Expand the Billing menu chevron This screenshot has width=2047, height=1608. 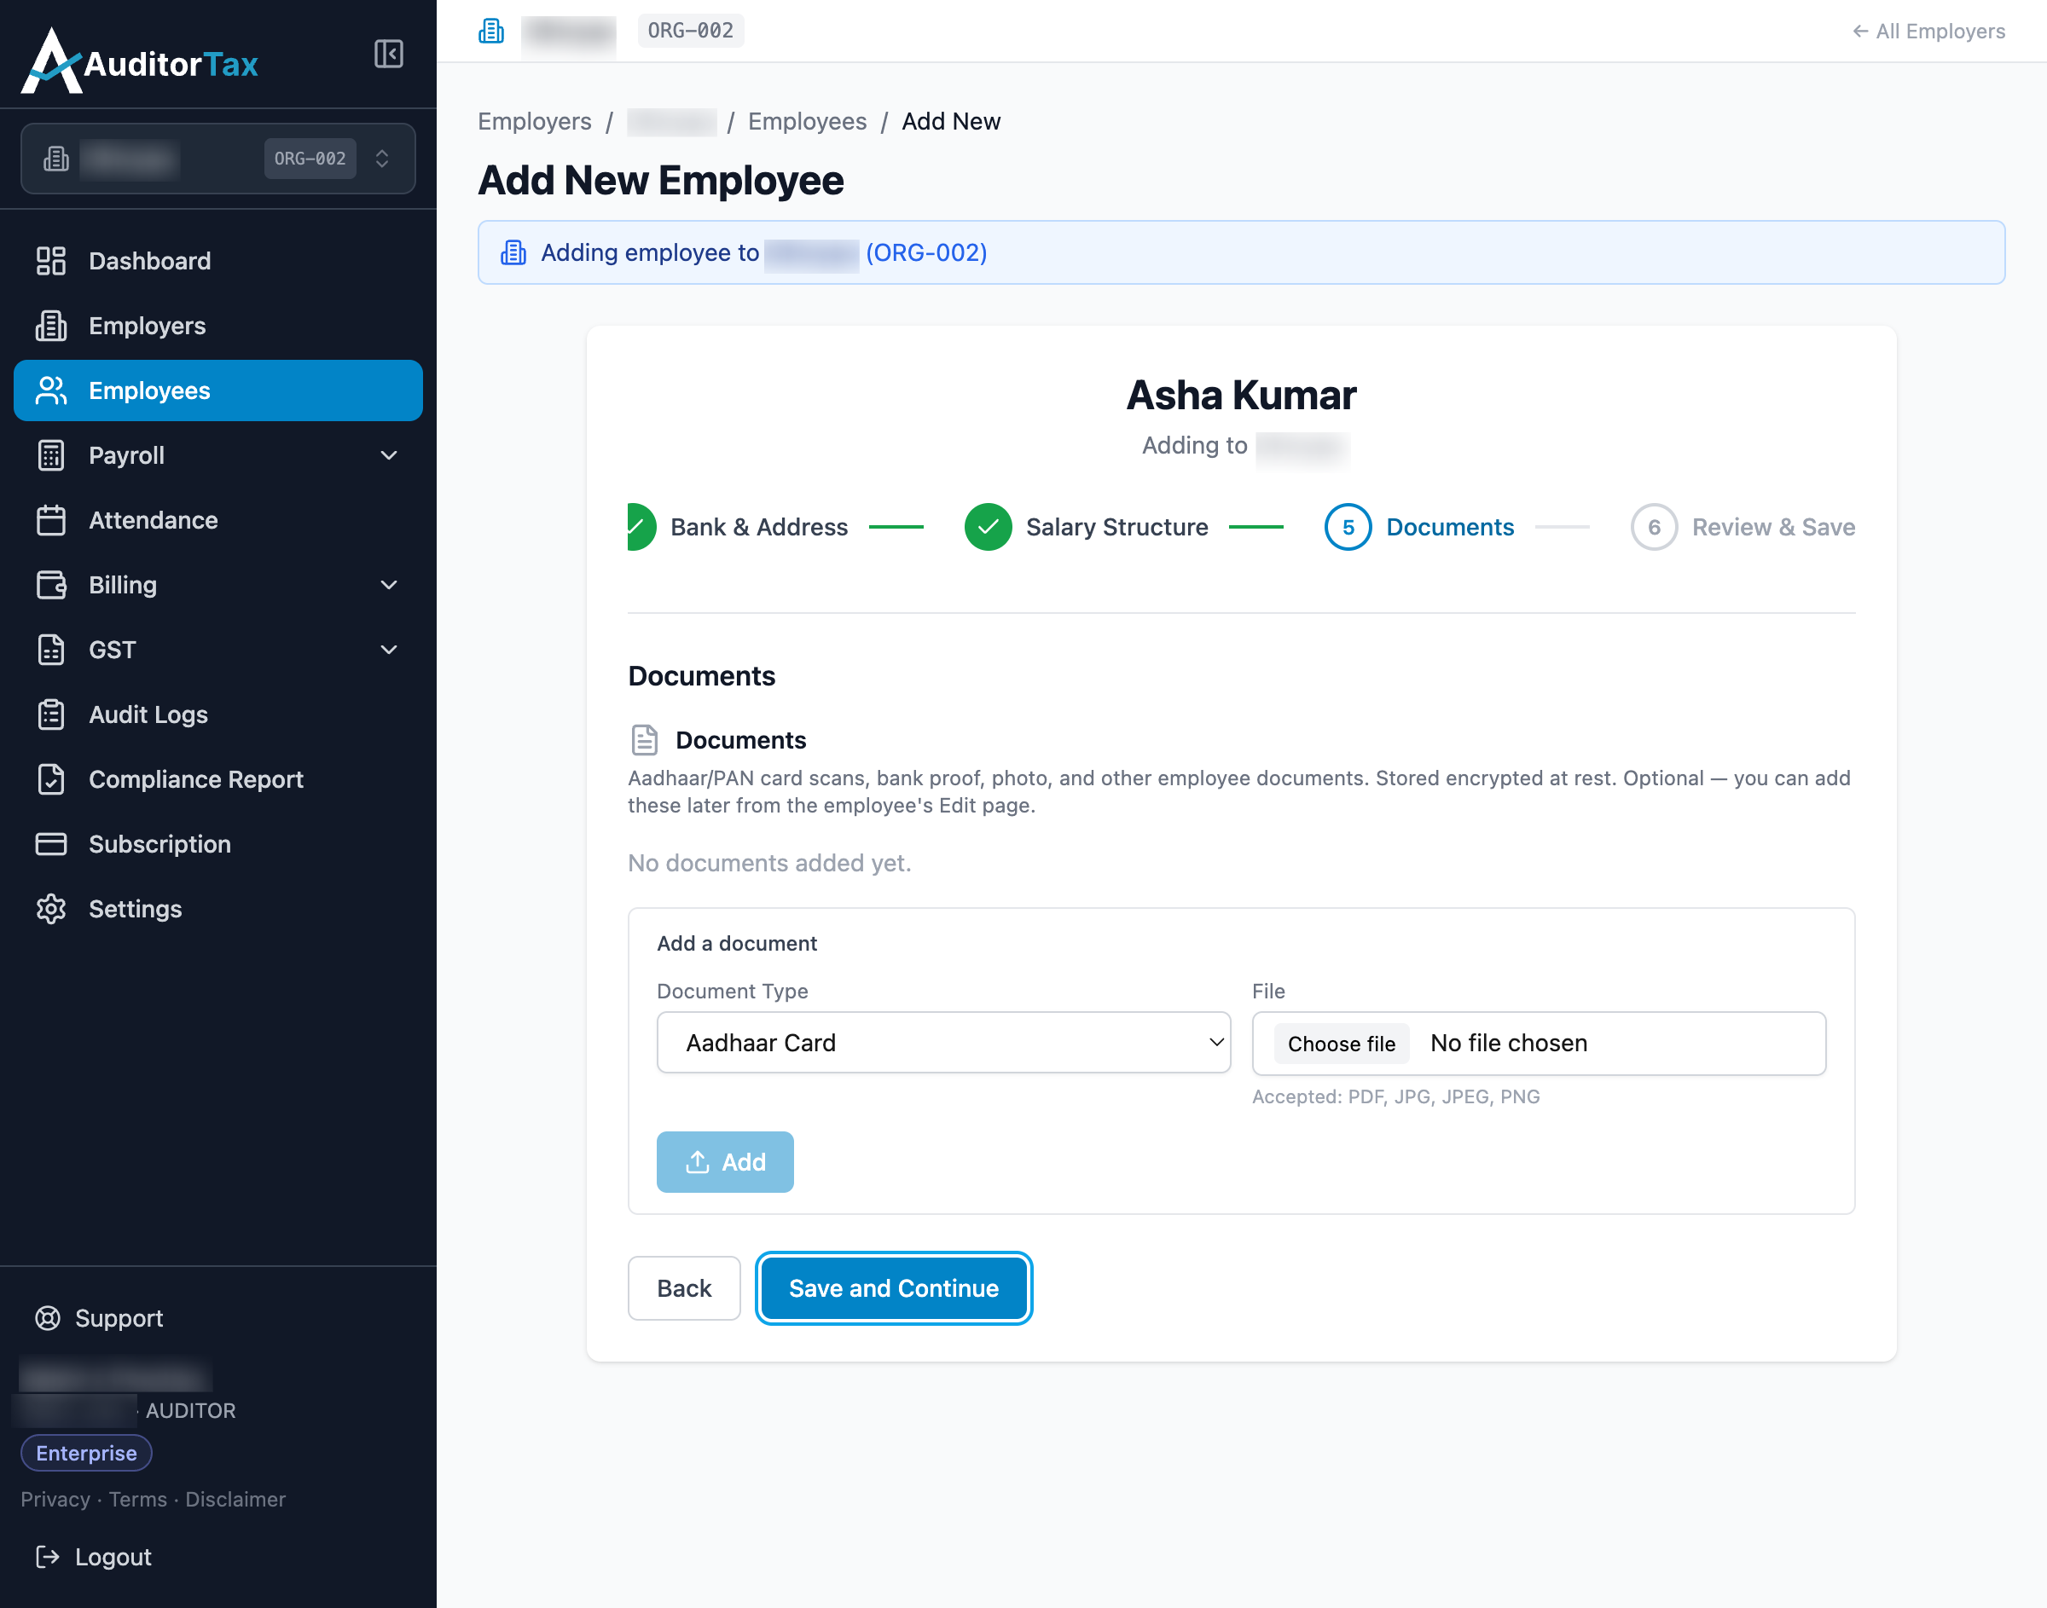[x=389, y=585]
